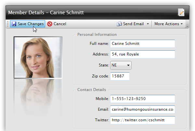Click the Personal Information group header
Viewport: 195px width, 131px height.
click(97, 35)
